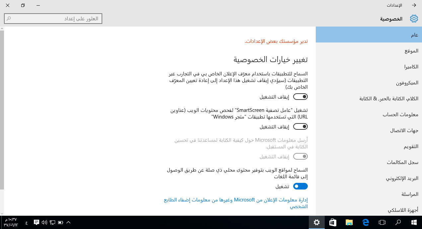Select the الموقع (Location) category
Screen dimensions: 422x229
tap(369, 51)
